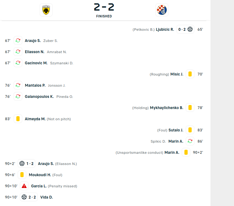Image resolution: width=234 pixels, height=206 pixels.
Task: Click the goal icon at 65'
Action: tap(190, 30)
